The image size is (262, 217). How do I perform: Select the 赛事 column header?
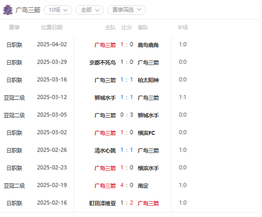tap(14, 27)
